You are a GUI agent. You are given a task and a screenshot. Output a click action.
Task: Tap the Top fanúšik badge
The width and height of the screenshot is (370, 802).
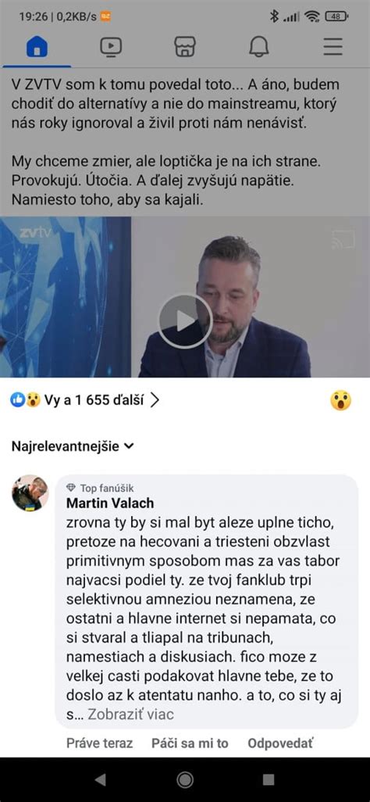click(x=100, y=488)
